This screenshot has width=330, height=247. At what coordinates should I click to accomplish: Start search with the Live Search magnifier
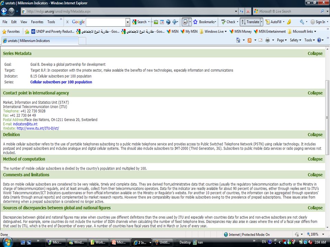click(322, 11)
